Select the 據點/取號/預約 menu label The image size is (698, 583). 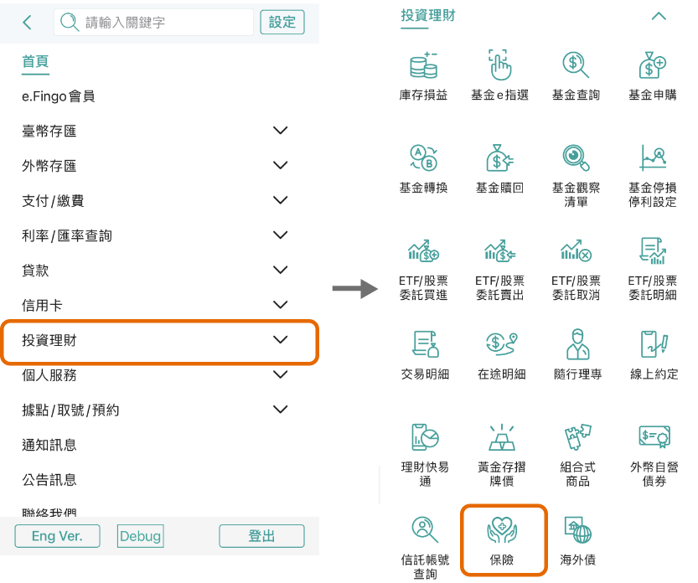(x=70, y=410)
